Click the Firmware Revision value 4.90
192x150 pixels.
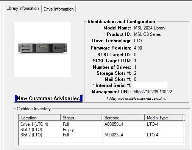pyautogui.click(x=138, y=48)
